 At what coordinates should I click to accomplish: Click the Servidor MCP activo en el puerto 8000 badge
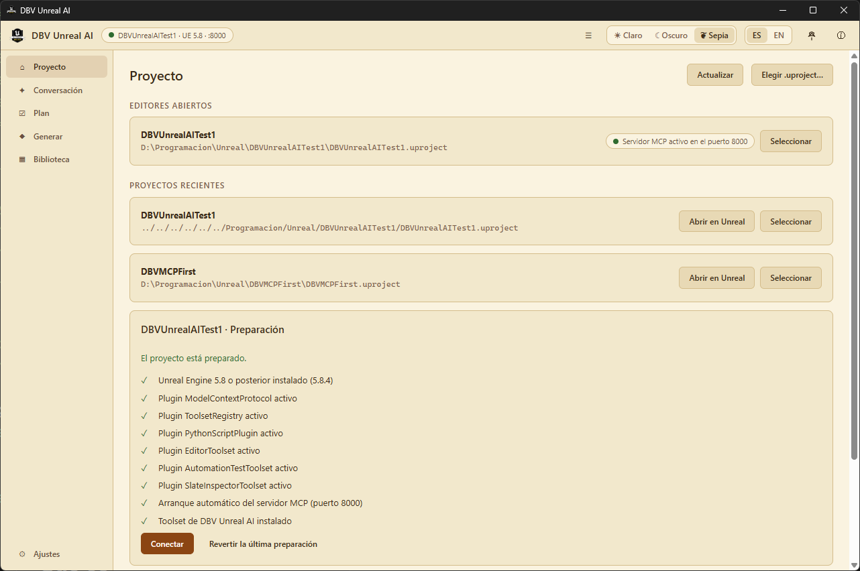coord(680,141)
